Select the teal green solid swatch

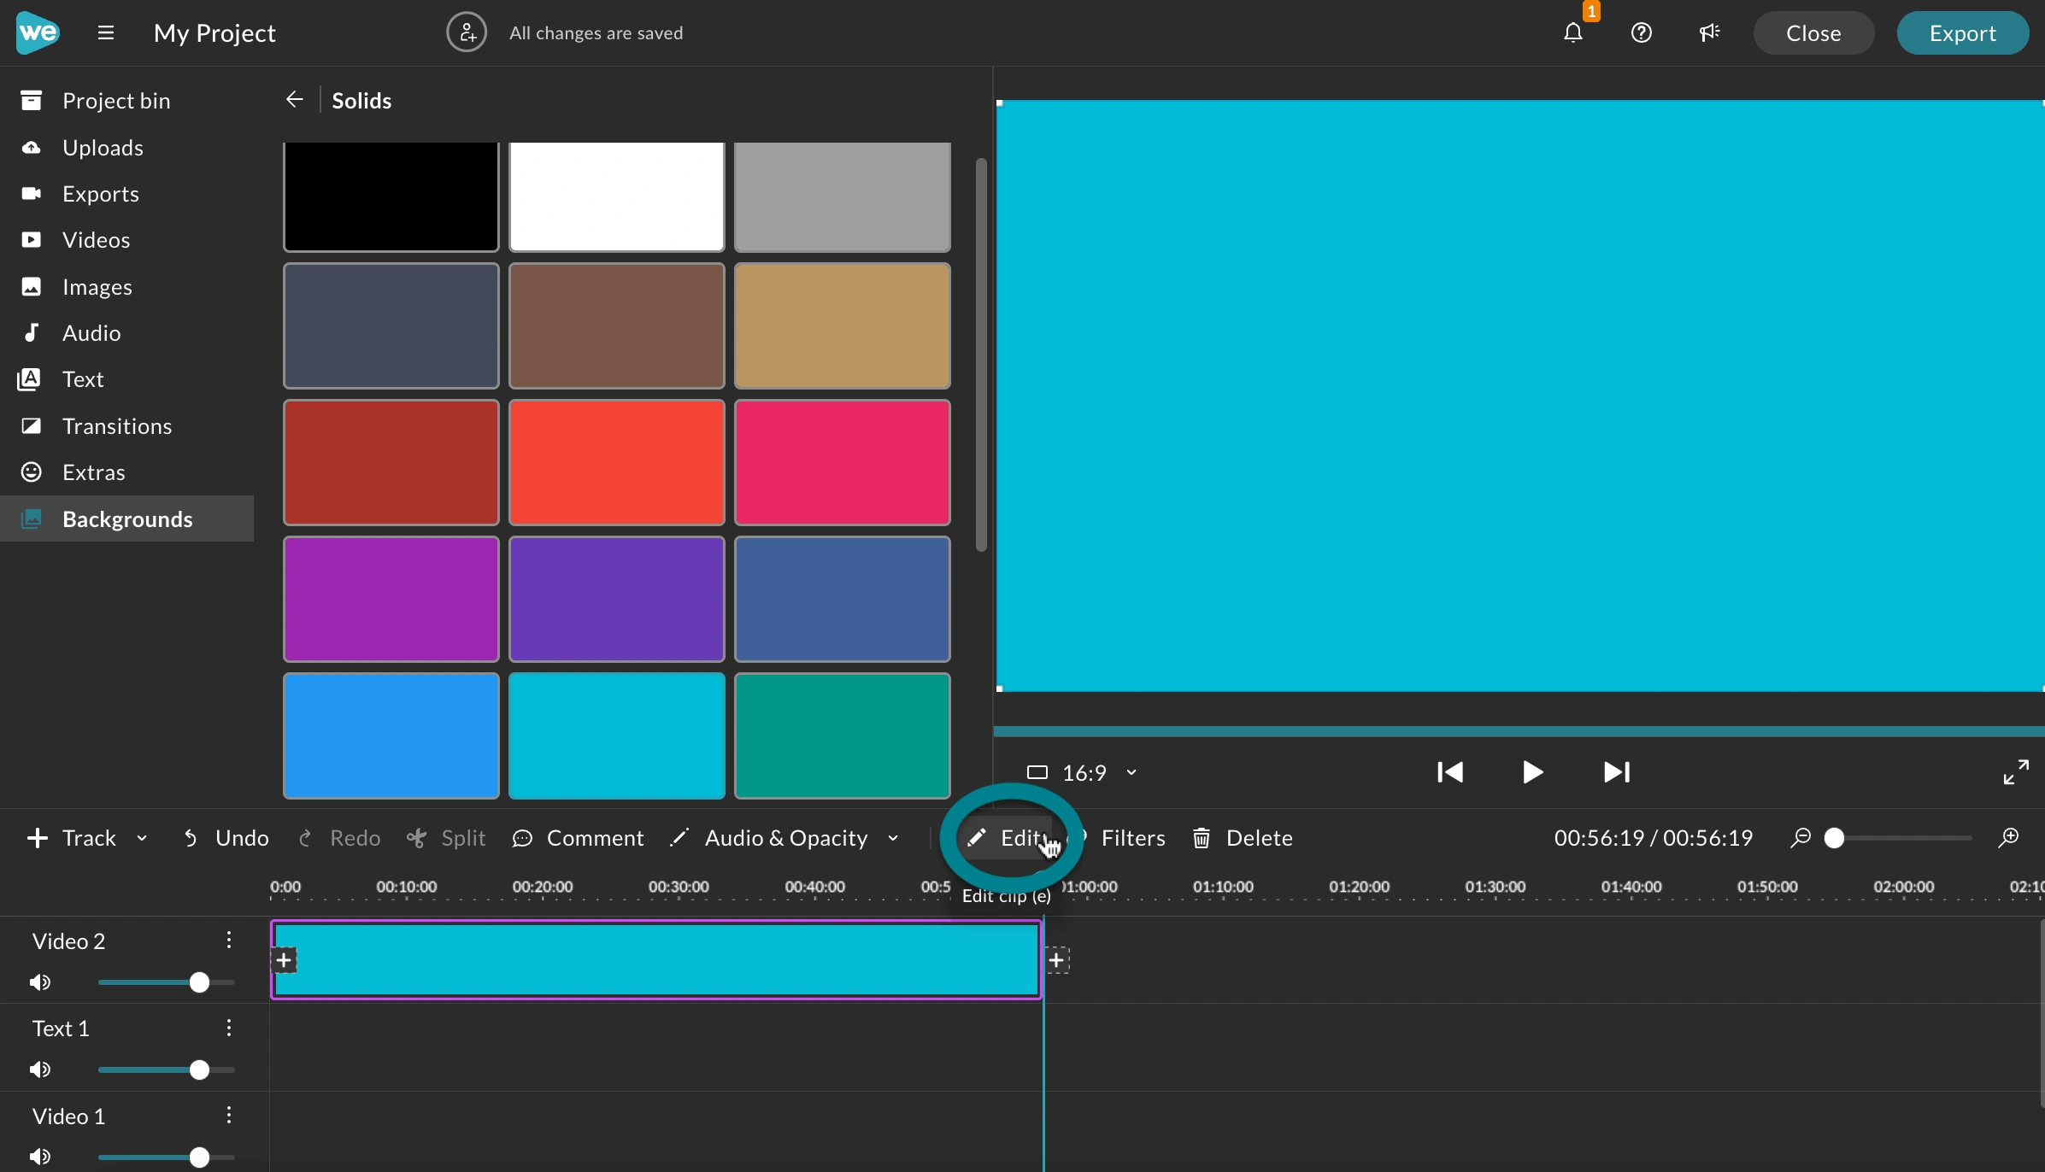point(843,735)
